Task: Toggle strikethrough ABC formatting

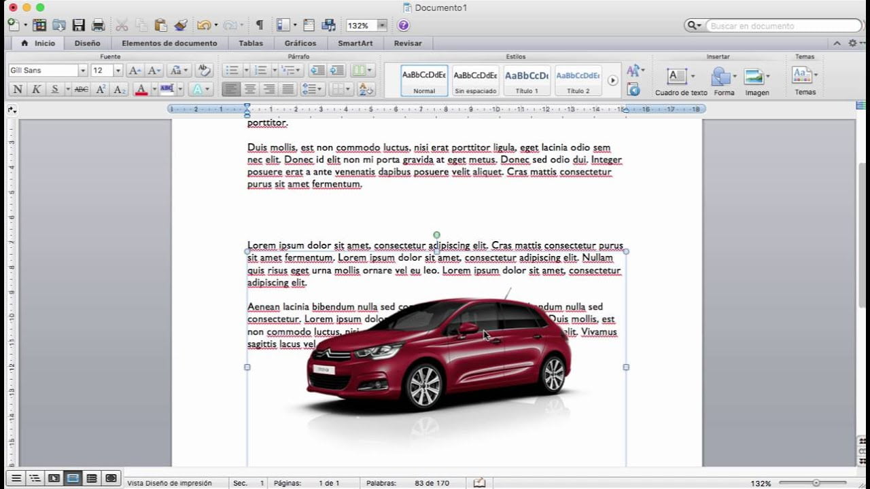Action: 82,89
